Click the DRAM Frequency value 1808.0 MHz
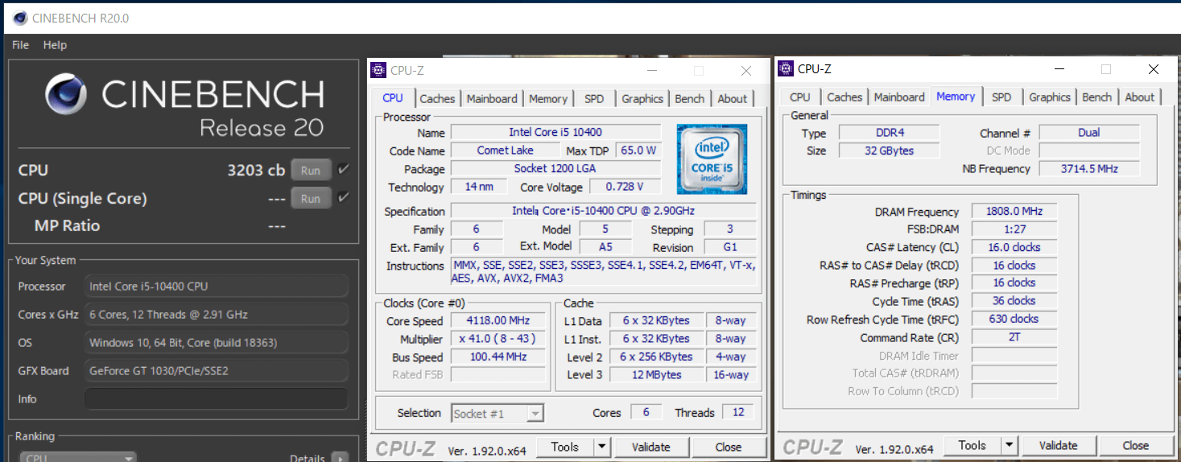This screenshot has width=1181, height=462. click(x=1014, y=212)
